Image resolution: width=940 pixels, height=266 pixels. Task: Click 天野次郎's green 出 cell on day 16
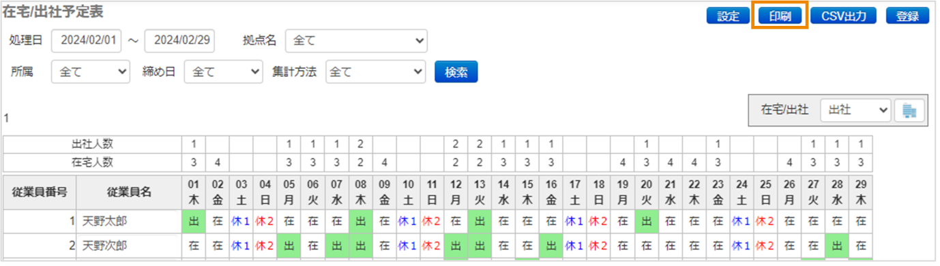coord(550,246)
